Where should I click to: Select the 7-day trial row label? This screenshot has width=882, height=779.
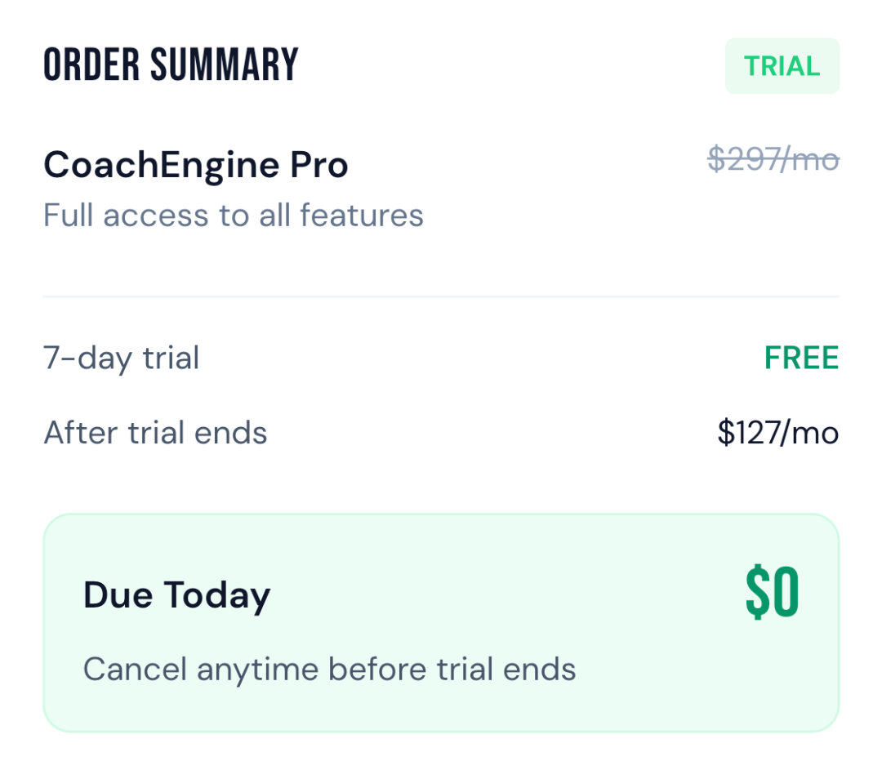tap(121, 358)
